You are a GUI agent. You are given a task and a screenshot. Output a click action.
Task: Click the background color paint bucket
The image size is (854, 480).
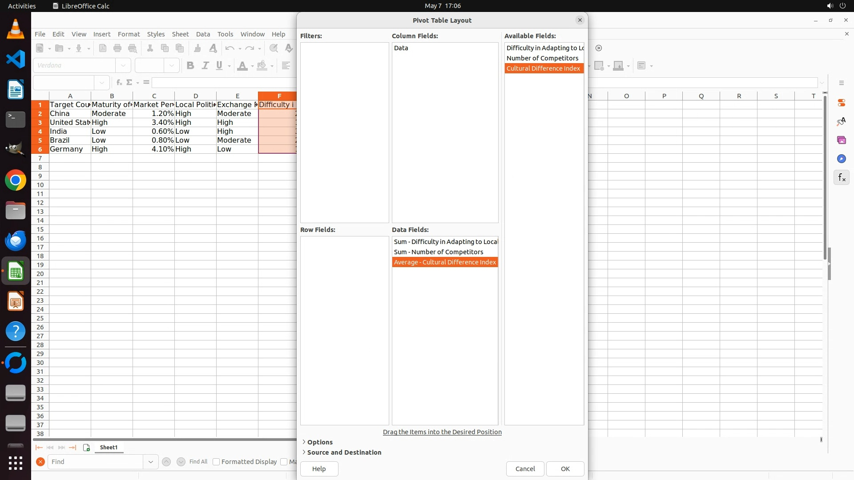[262, 66]
